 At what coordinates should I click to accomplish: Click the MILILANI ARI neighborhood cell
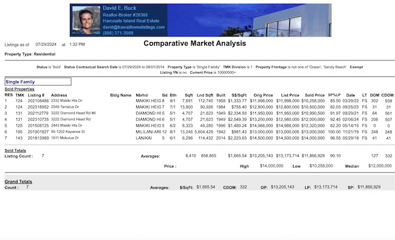(148, 132)
